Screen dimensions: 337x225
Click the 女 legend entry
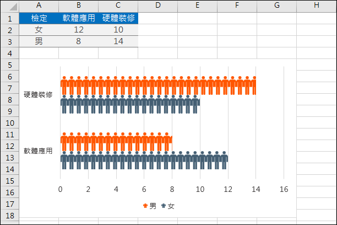(x=168, y=206)
